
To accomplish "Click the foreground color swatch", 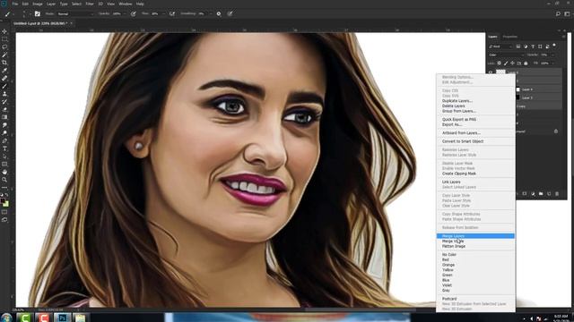I will tap(3, 200).
